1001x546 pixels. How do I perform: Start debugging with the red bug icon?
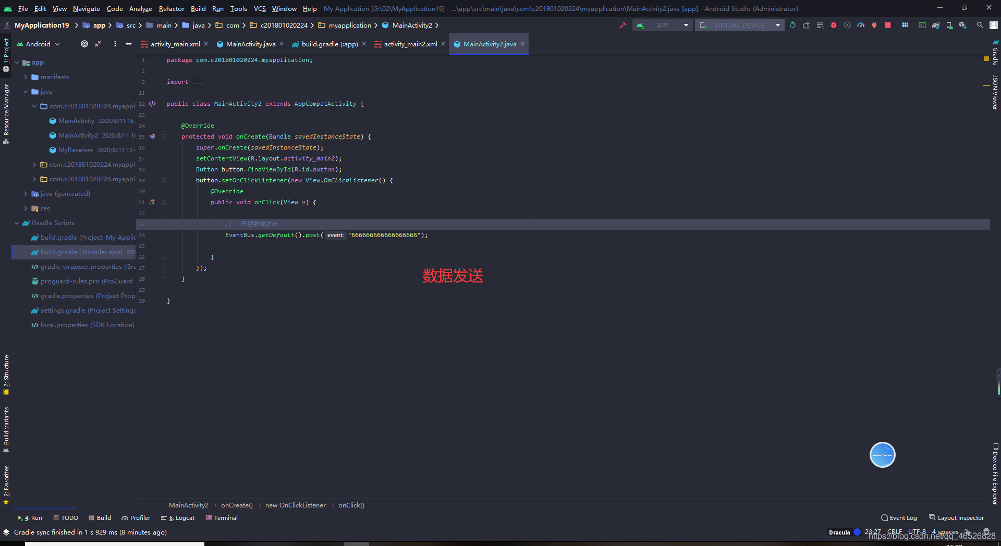point(834,25)
